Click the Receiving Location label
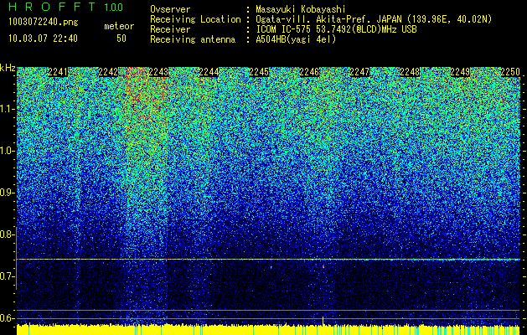This screenshot has height=335, width=527. tap(195, 19)
